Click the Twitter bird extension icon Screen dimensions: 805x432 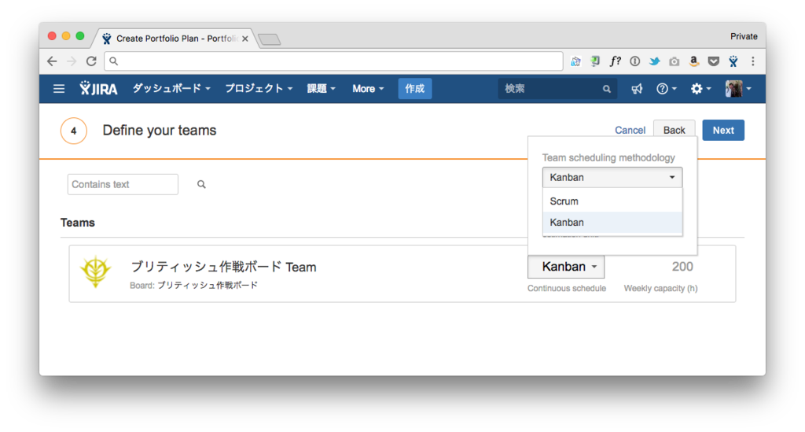point(654,61)
